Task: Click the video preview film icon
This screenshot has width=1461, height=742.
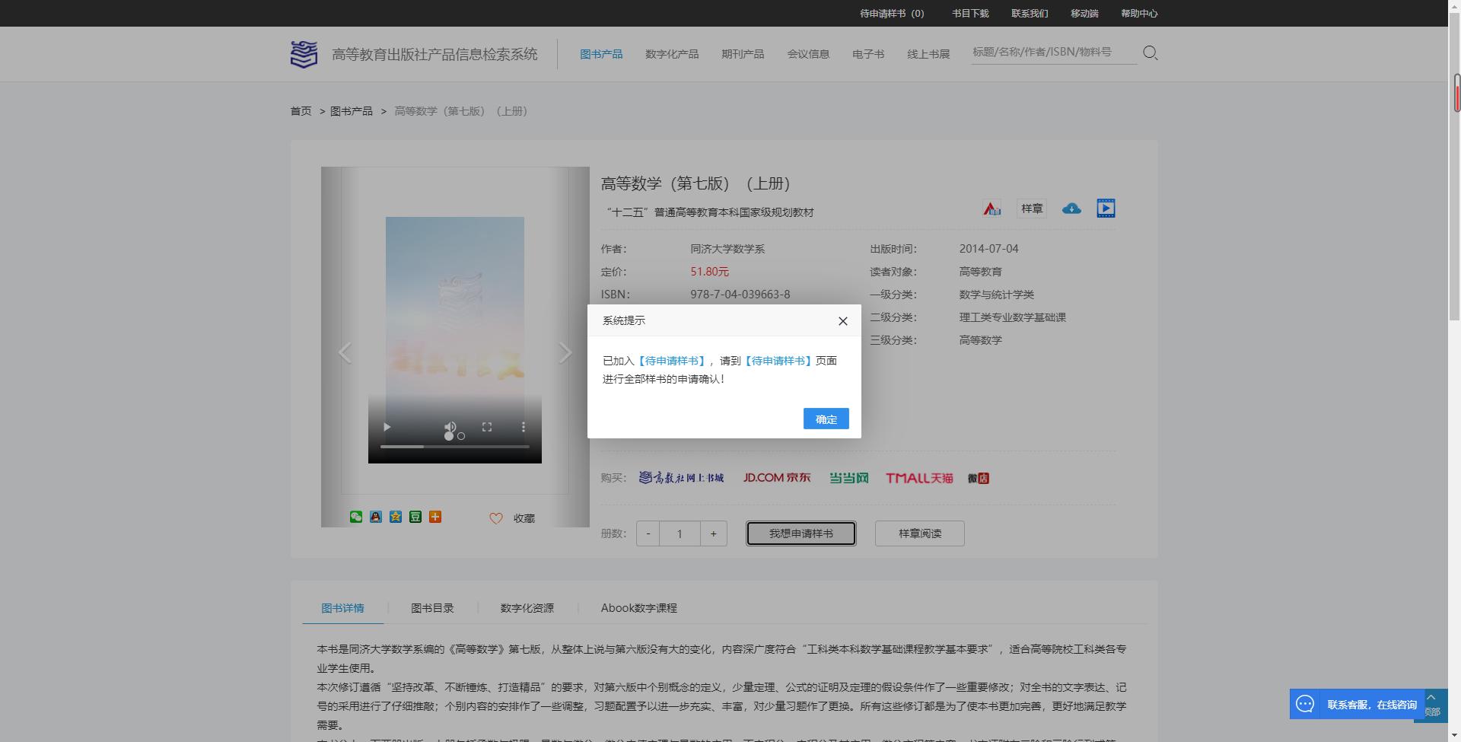Action: click(x=1106, y=207)
